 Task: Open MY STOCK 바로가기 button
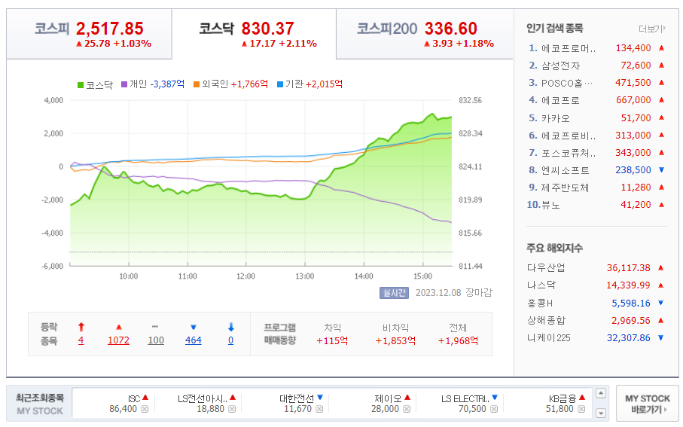(x=648, y=404)
